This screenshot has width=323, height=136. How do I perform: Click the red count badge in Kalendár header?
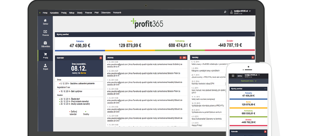[101, 58]
